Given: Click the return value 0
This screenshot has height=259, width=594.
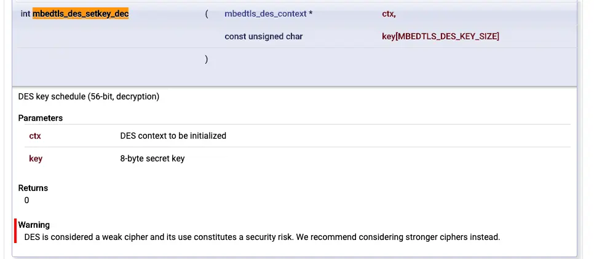Looking at the screenshot, I should coord(26,201).
